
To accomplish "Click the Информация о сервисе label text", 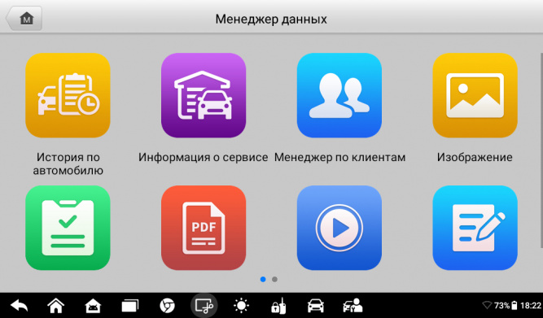I will pyautogui.click(x=204, y=158).
